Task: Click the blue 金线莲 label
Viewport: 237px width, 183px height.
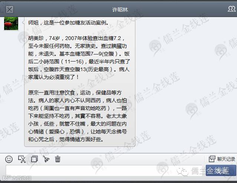Action: point(221,171)
